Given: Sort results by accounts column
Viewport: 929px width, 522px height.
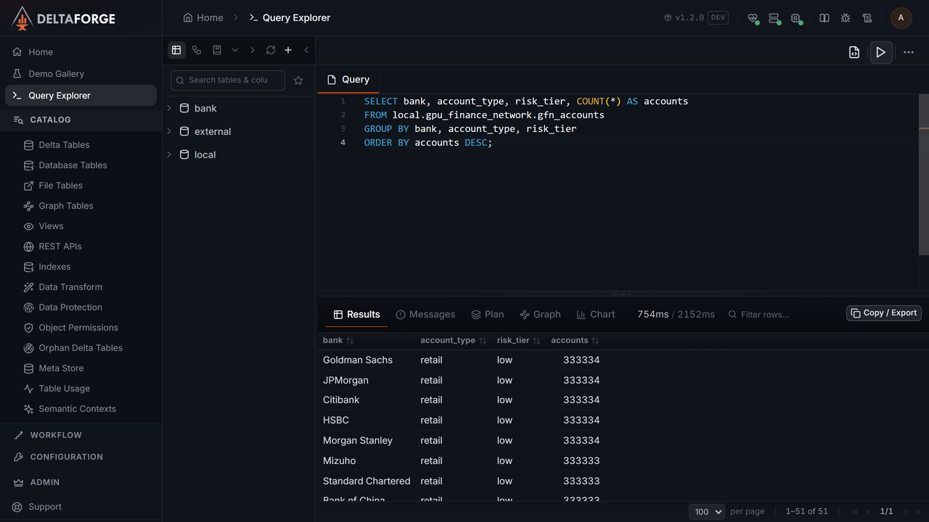Looking at the screenshot, I should coord(575,340).
